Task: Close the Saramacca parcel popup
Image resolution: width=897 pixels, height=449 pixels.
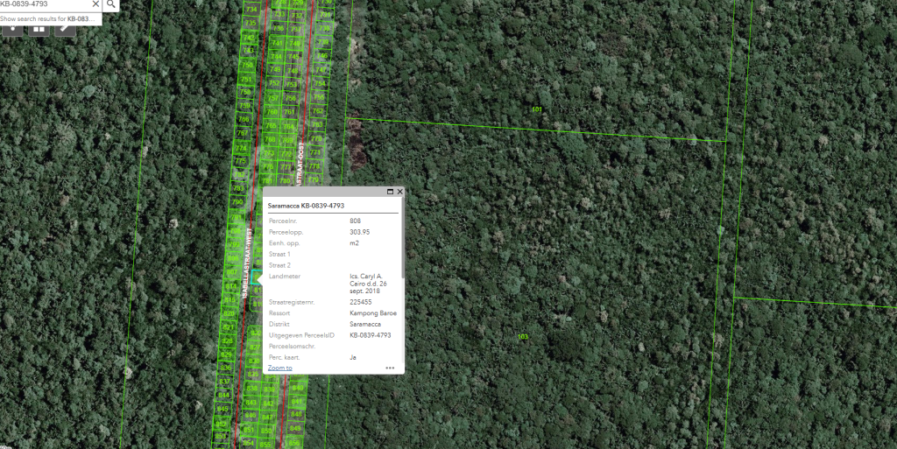Action: click(x=400, y=191)
